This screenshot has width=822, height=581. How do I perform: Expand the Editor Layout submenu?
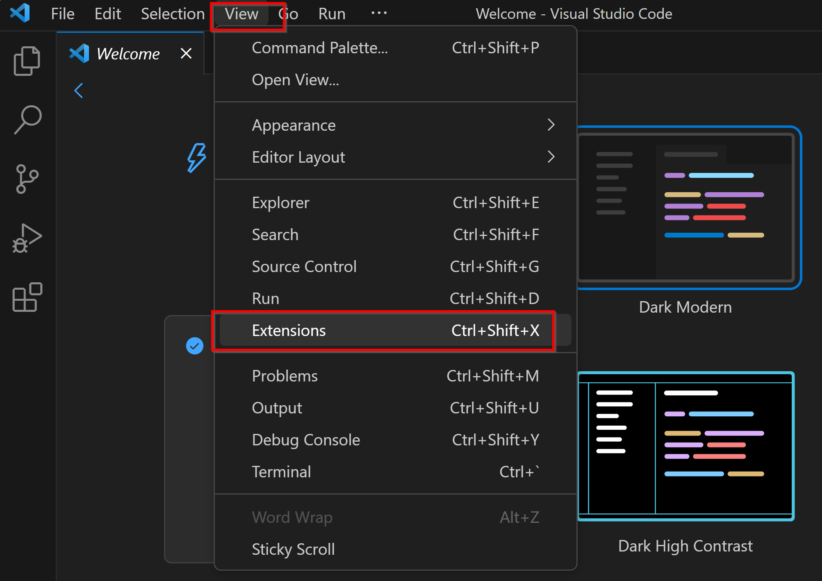click(x=396, y=157)
